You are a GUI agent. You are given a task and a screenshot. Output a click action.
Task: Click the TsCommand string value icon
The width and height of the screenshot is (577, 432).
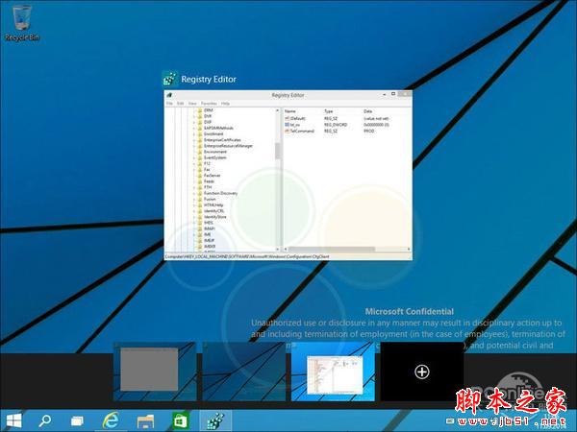click(288, 131)
